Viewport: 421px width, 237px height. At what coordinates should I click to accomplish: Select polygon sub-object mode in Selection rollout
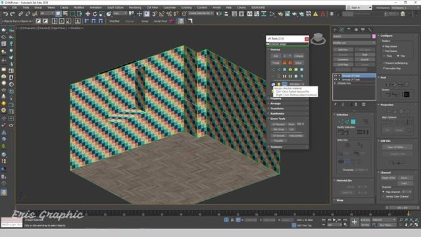click(353, 122)
